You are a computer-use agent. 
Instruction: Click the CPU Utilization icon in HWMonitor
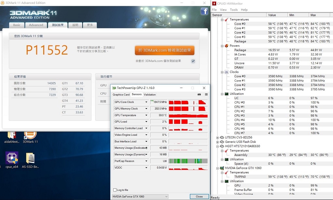coord(226,94)
